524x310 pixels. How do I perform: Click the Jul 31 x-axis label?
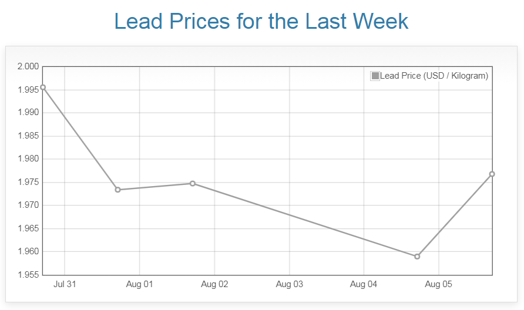[x=65, y=285]
